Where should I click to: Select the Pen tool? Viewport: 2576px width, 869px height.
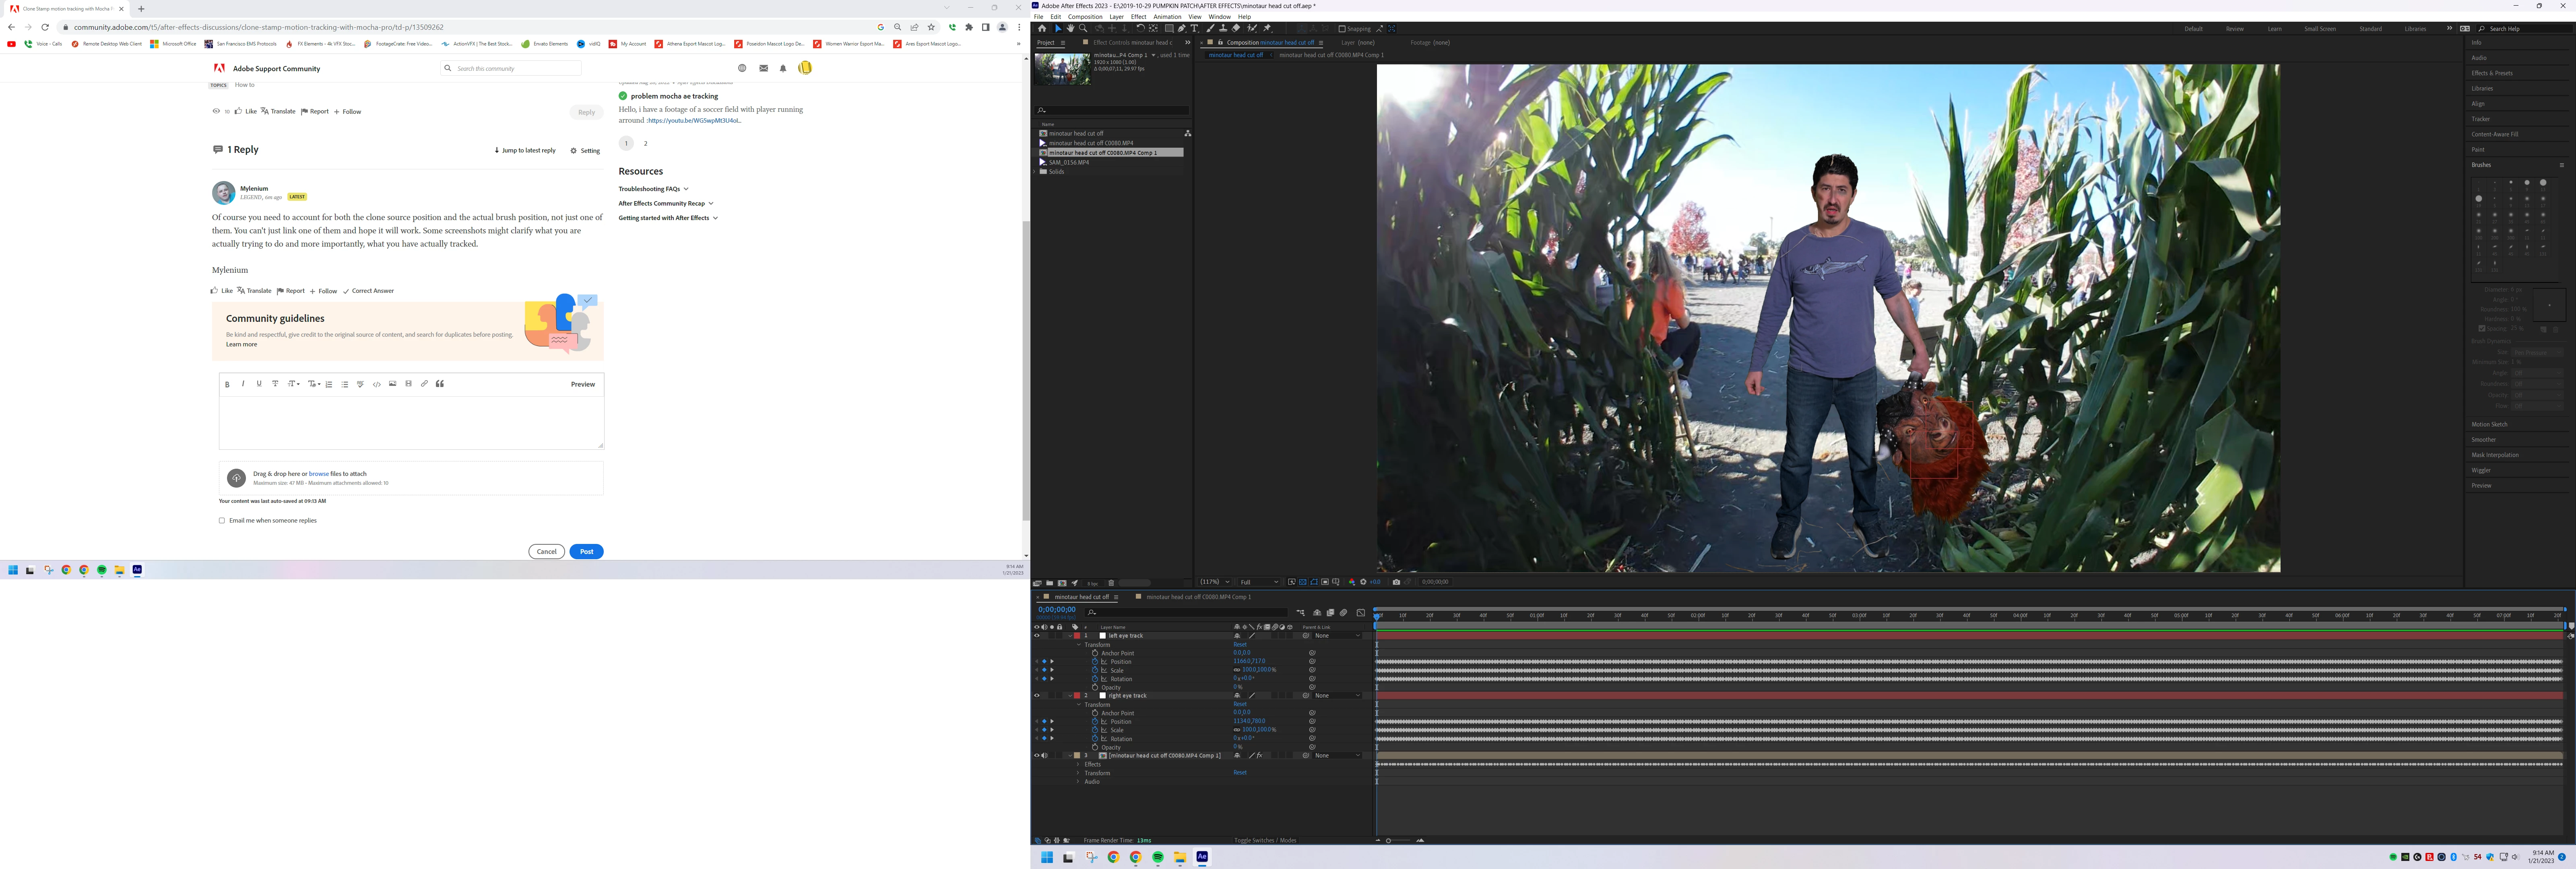(1182, 29)
